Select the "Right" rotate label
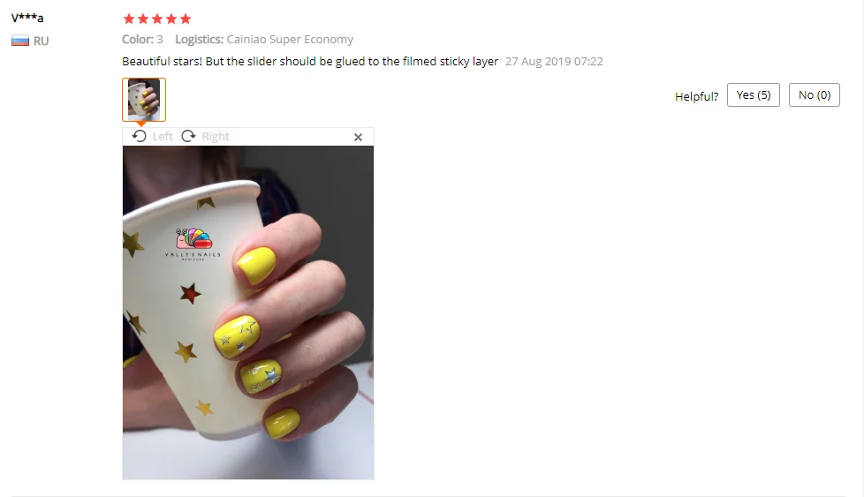This screenshot has height=497, width=864. tap(216, 137)
